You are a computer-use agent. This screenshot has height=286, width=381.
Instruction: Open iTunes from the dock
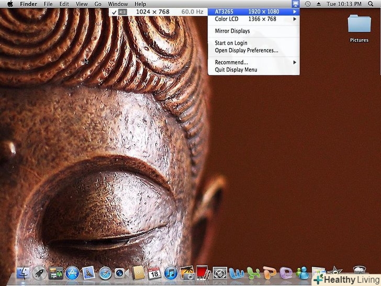tap(171, 273)
